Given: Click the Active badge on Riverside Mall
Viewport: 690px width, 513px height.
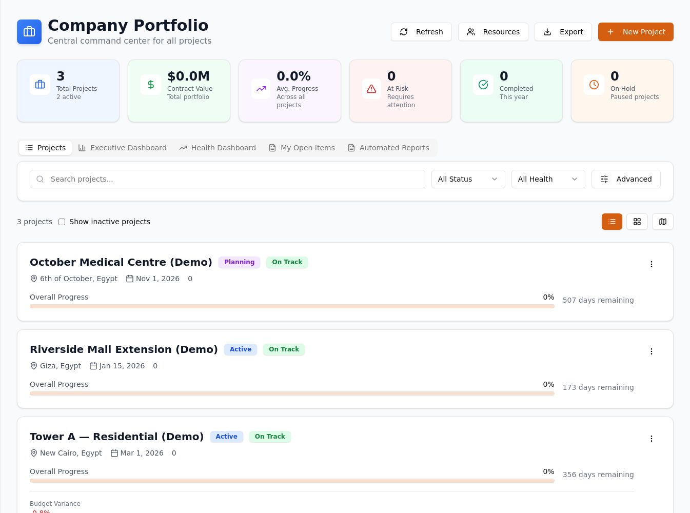Looking at the screenshot, I should (241, 349).
